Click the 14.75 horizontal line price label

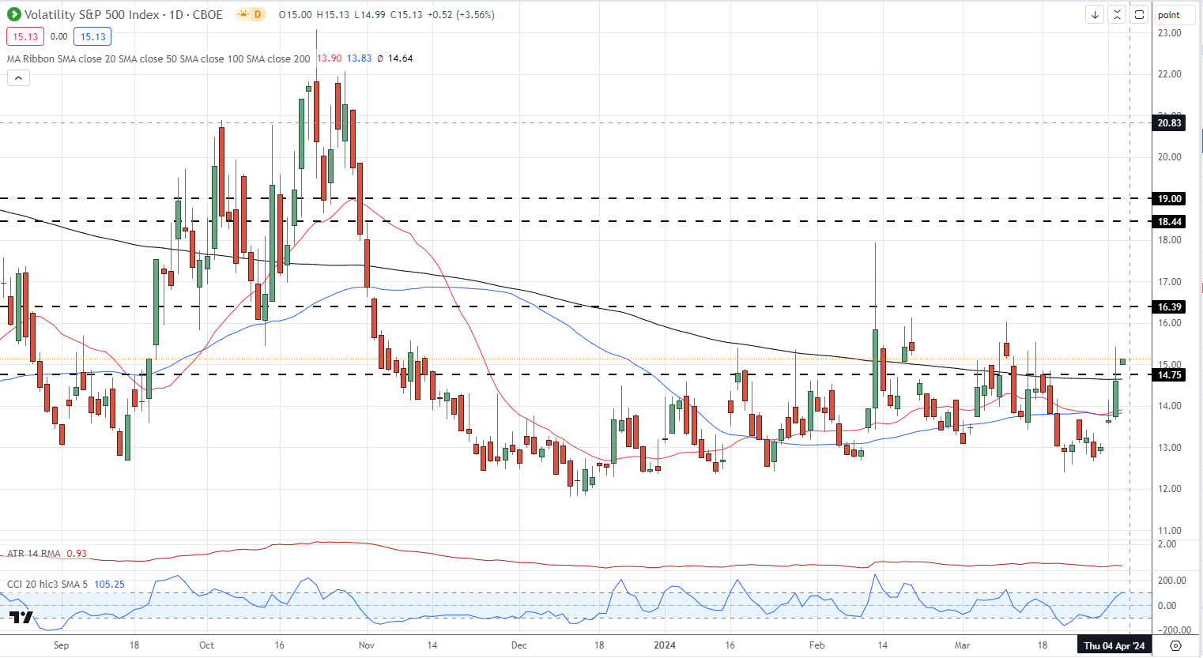pyautogui.click(x=1169, y=375)
